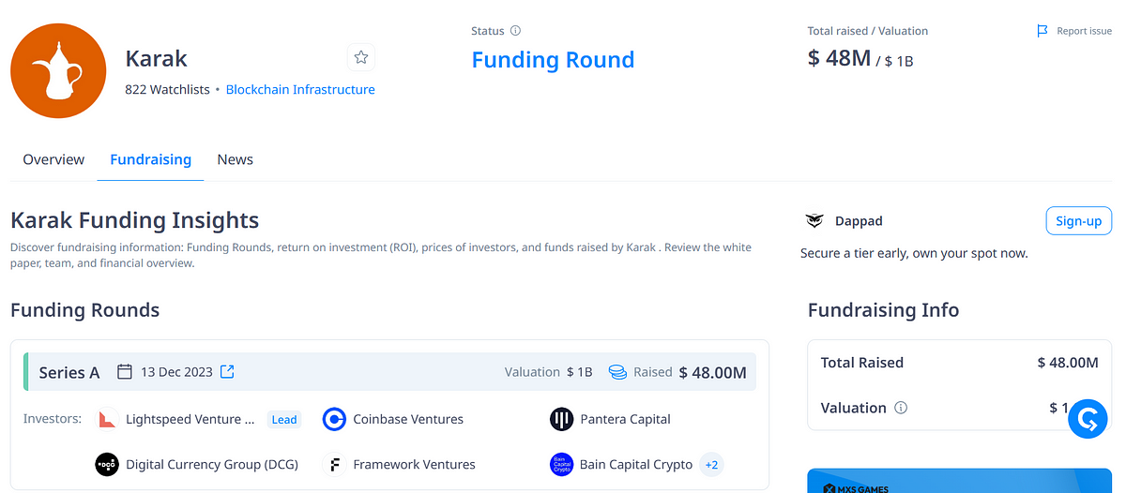The height and width of the screenshot is (493, 1126).
Task: Click the Pantera Capital logo icon
Action: [x=561, y=419]
